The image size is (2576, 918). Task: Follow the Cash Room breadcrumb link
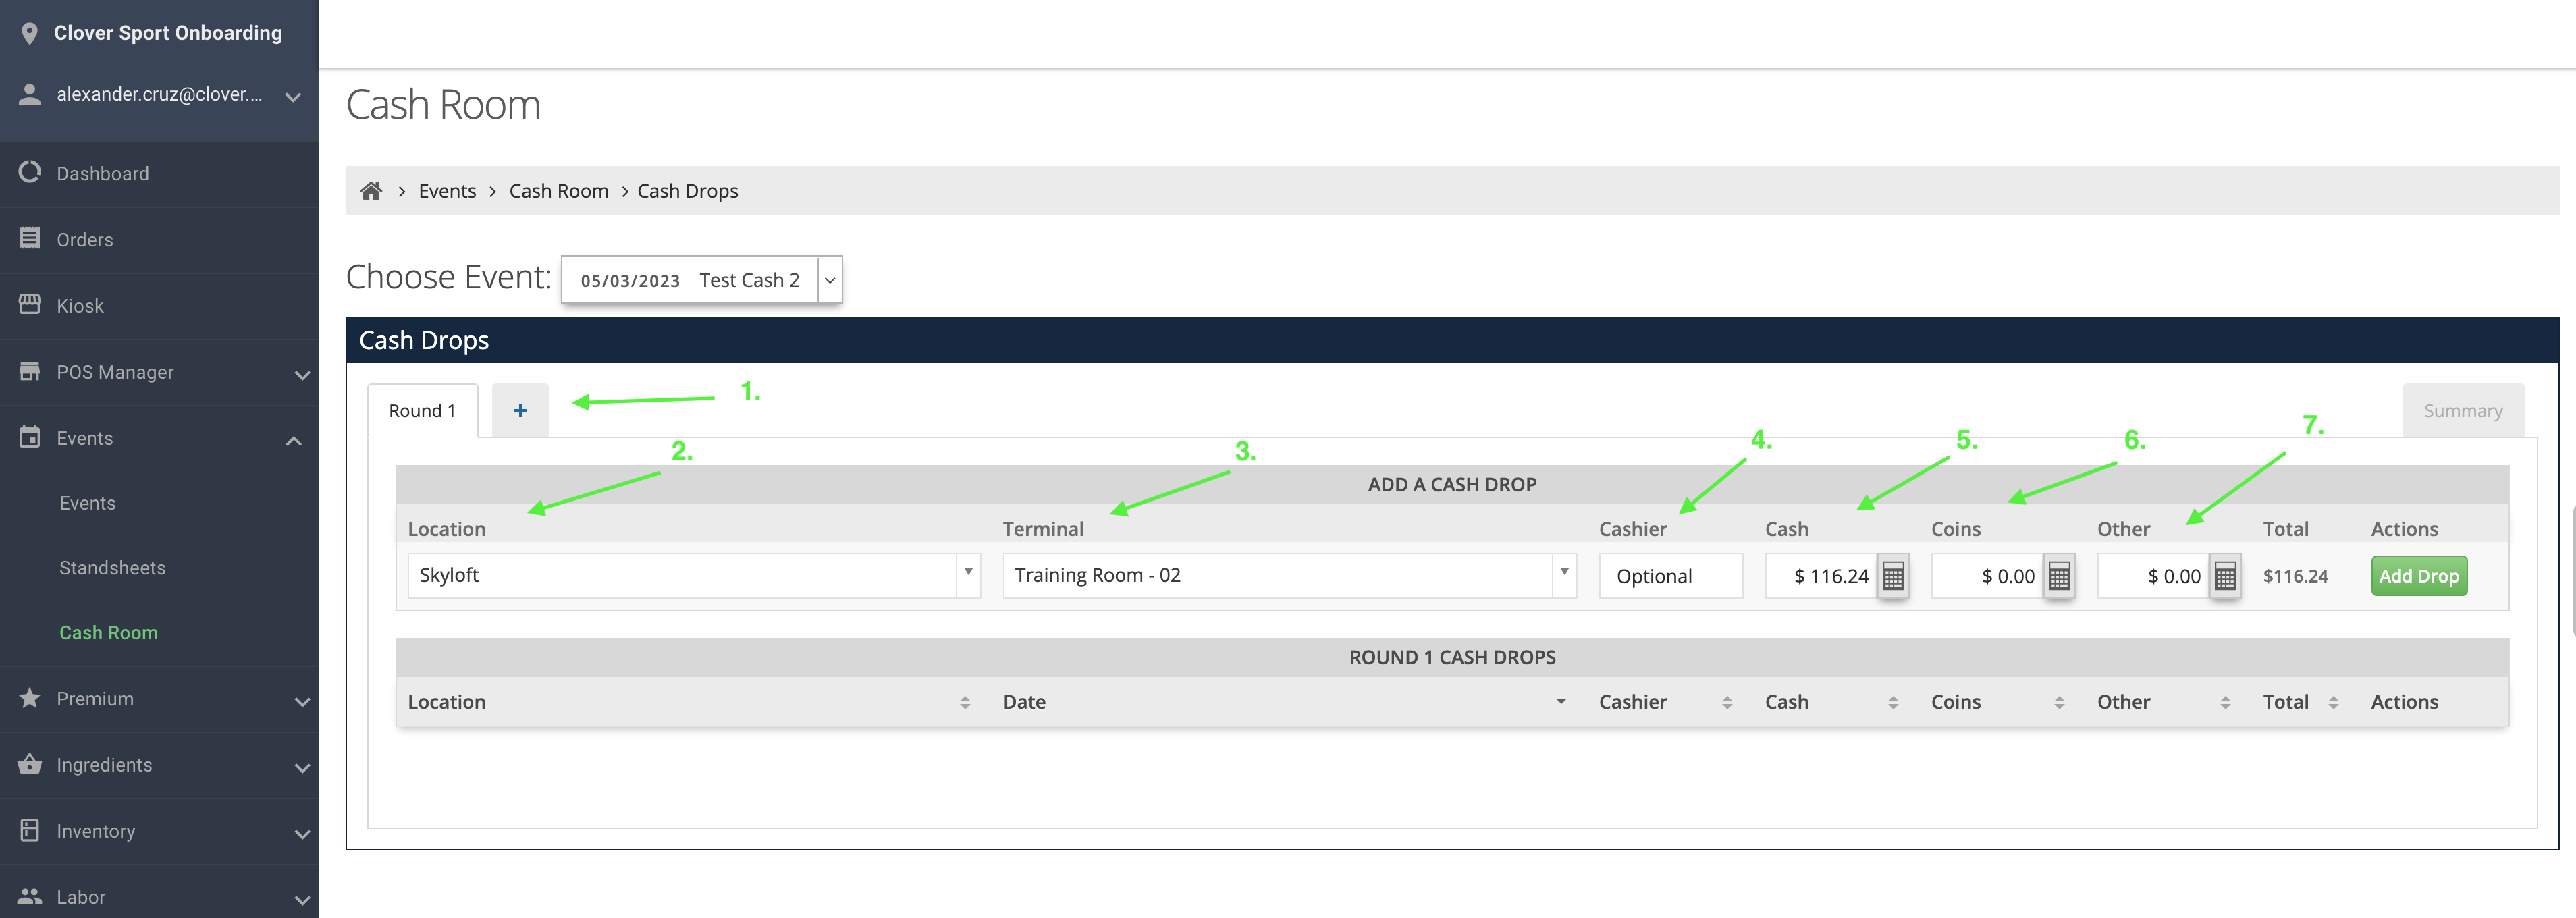tap(558, 191)
